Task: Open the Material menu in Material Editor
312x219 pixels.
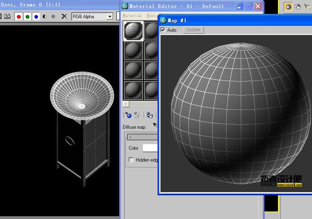Action: [x=132, y=15]
